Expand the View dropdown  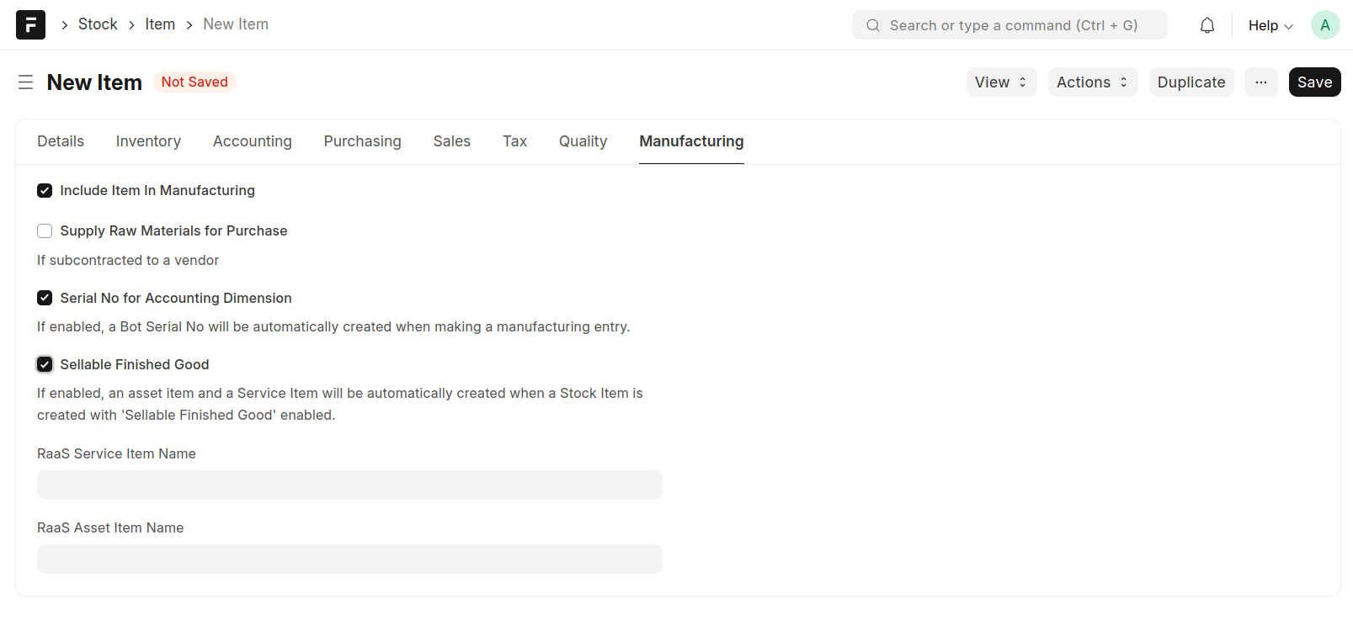[1000, 82]
